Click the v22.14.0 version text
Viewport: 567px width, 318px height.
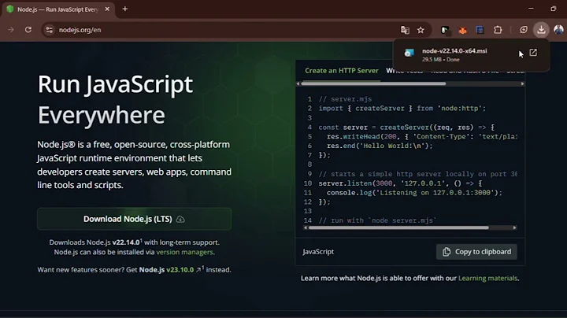[x=126, y=242]
